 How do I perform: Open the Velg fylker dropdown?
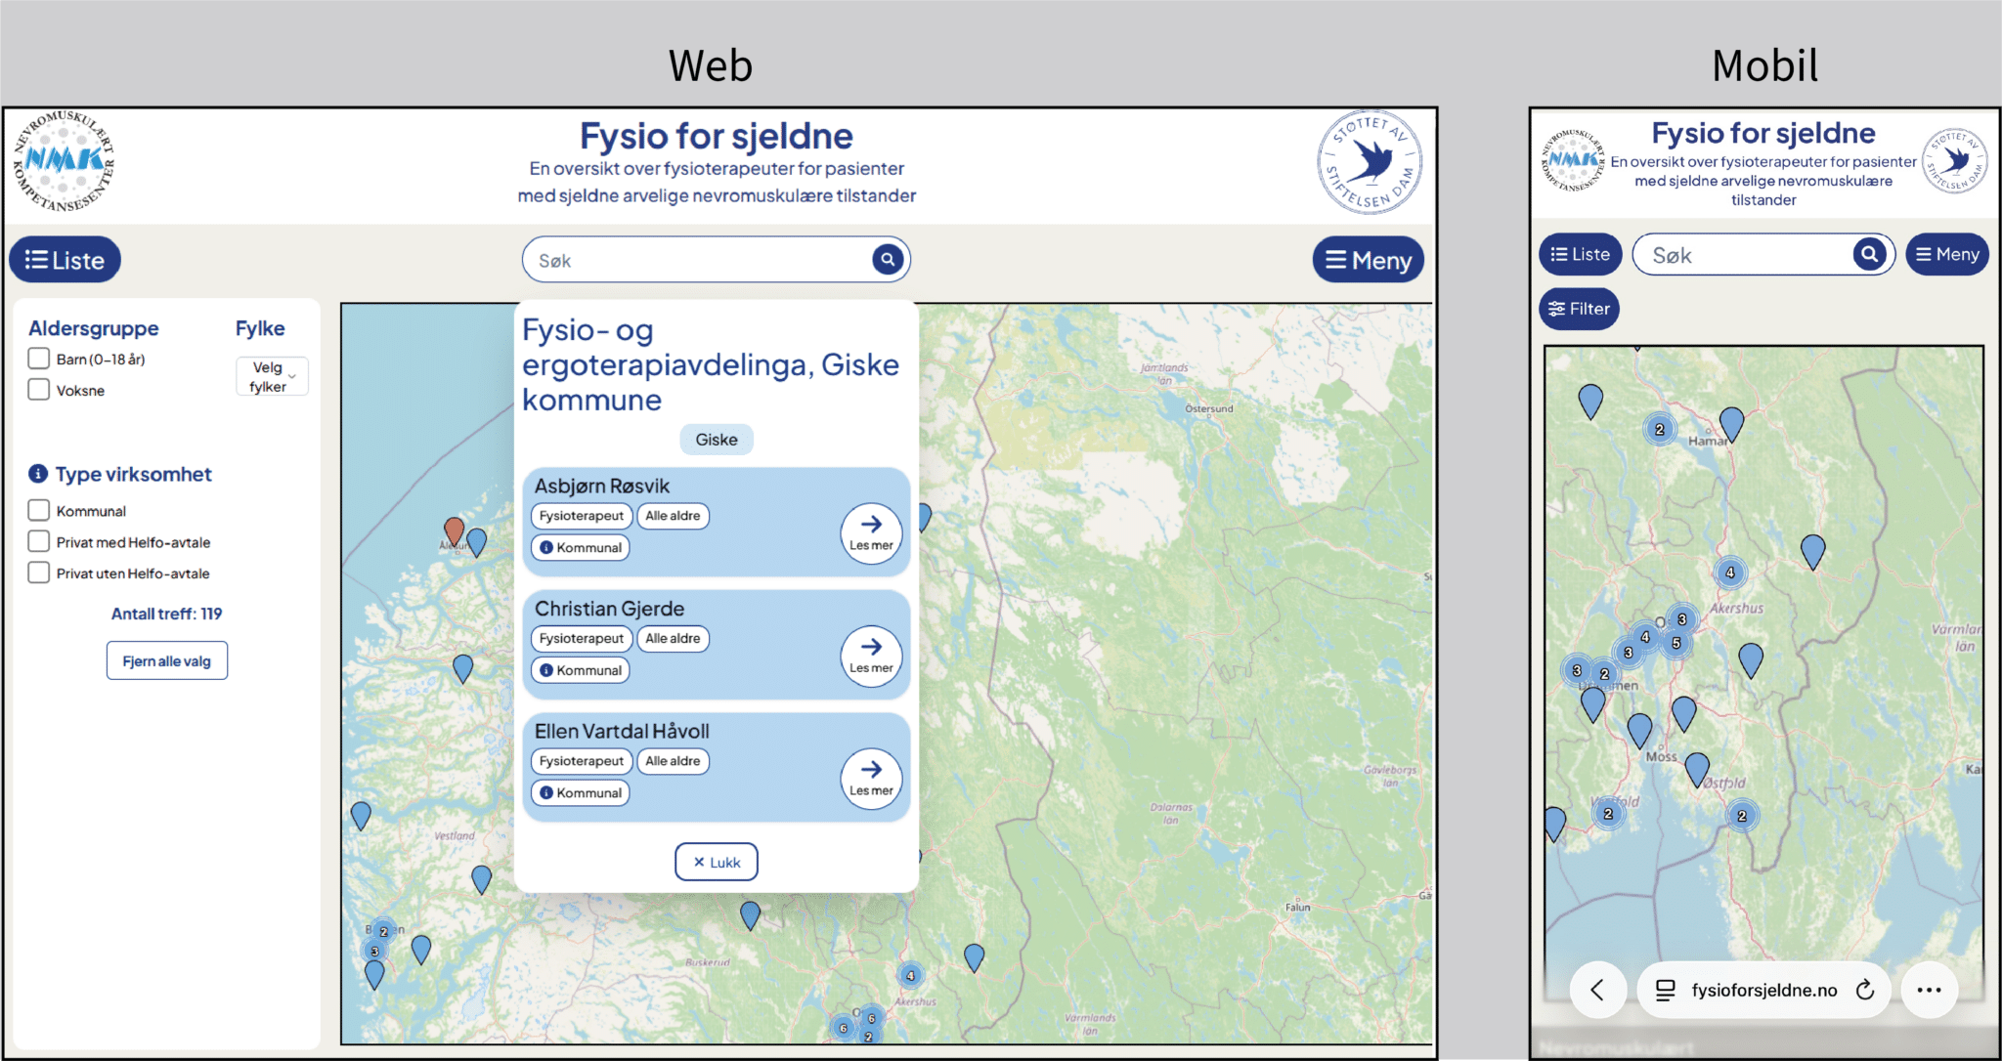(272, 377)
